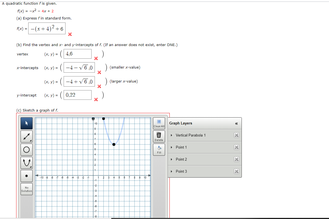Expand the Point 1 layer

click(x=171, y=147)
